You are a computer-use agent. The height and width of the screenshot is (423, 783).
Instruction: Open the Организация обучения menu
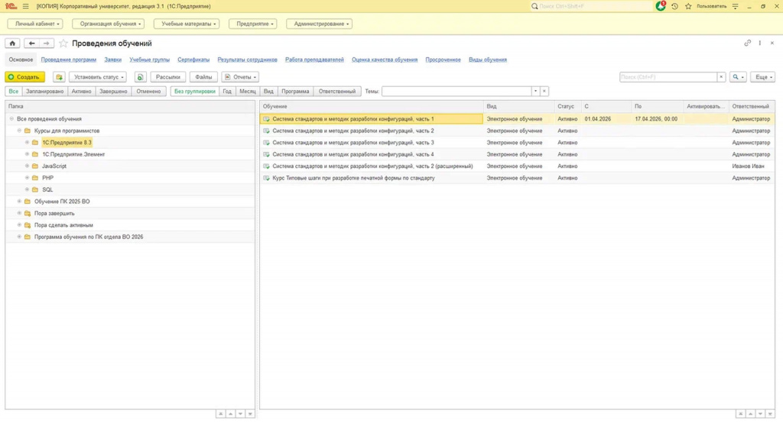109,24
